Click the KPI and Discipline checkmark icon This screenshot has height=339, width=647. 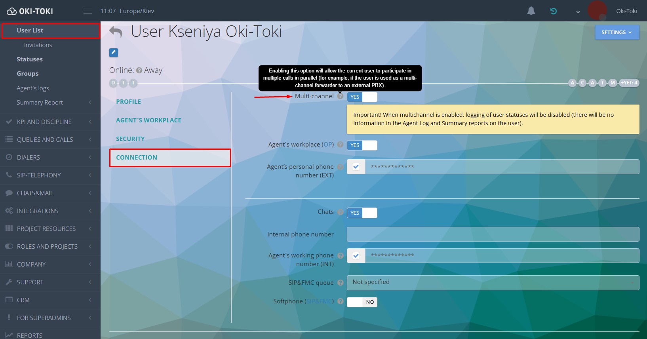click(9, 122)
